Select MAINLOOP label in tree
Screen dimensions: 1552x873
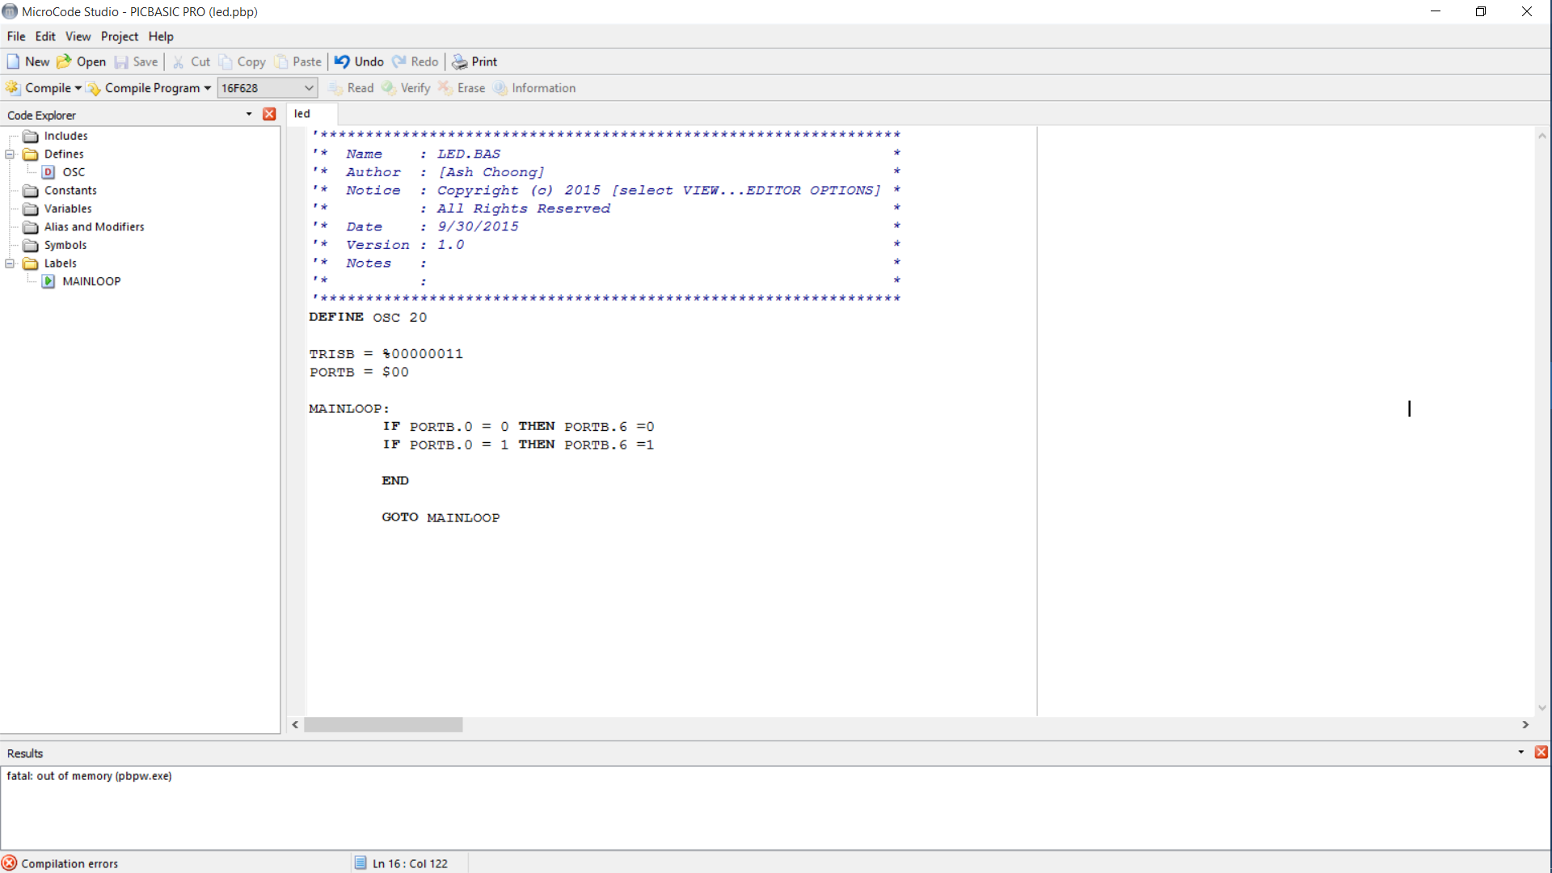91,281
